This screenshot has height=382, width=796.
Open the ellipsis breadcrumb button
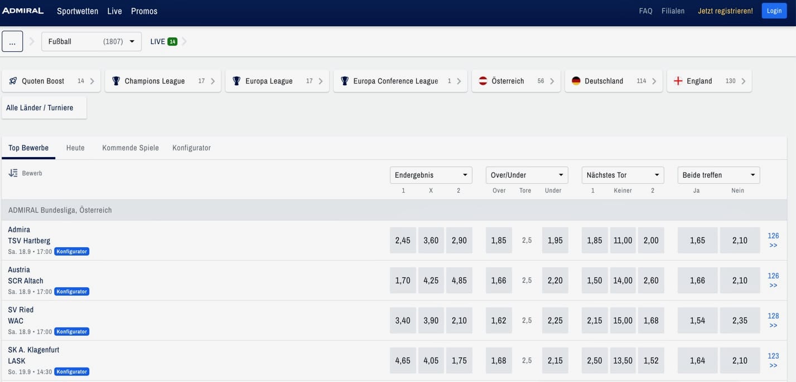pos(12,41)
